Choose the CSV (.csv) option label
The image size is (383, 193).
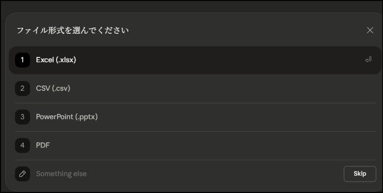[x=53, y=89]
